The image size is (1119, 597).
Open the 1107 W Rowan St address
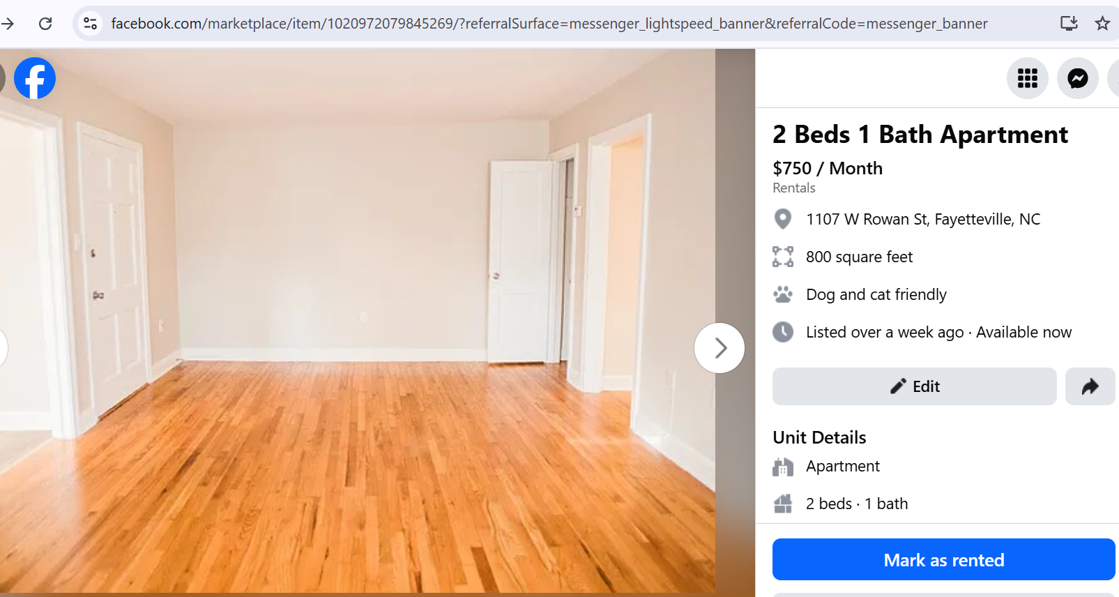tap(923, 219)
